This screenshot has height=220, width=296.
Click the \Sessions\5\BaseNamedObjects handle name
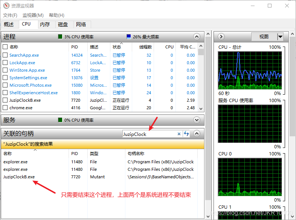161,177
